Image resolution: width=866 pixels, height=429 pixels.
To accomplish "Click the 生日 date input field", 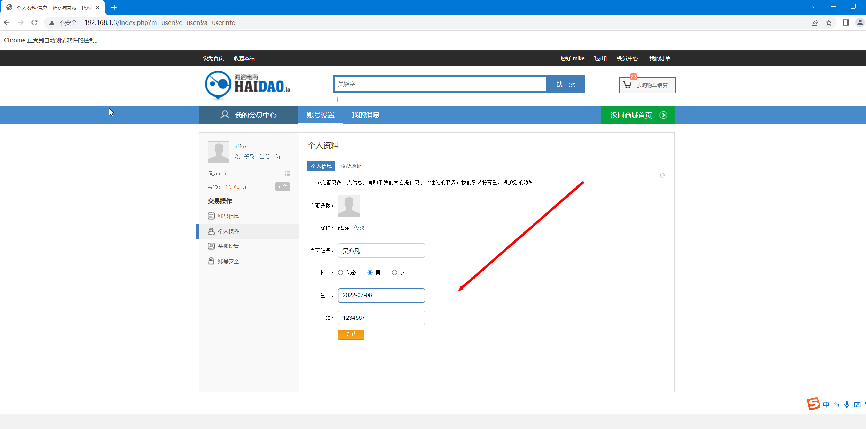I will 381,295.
